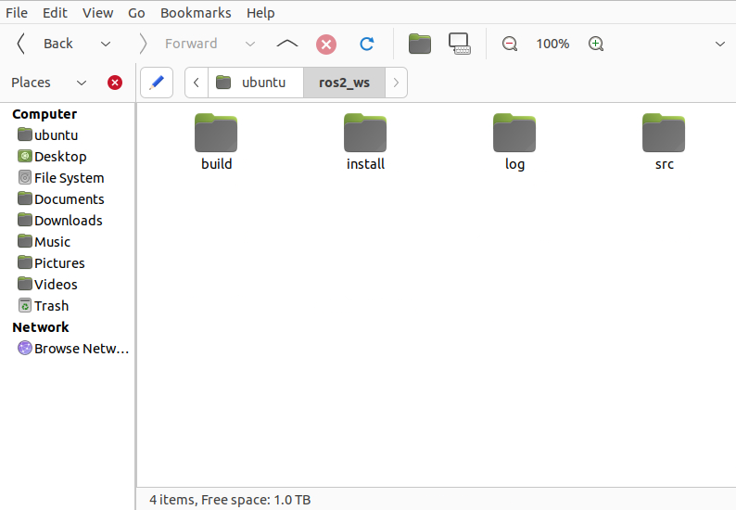Click the Back navigation button
This screenshot has width=736, height=510.
pyautogui.click(x=46, y=44)
